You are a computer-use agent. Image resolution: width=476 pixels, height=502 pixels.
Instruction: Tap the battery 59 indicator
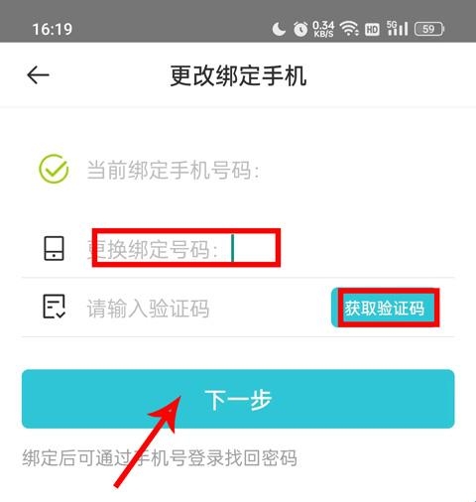tap(429, 29)
